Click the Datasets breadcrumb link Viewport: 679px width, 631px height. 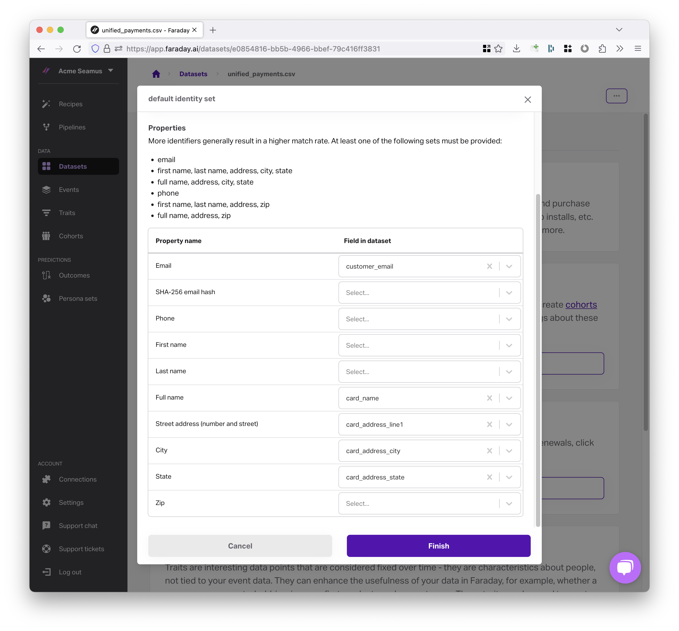point(193,74)
